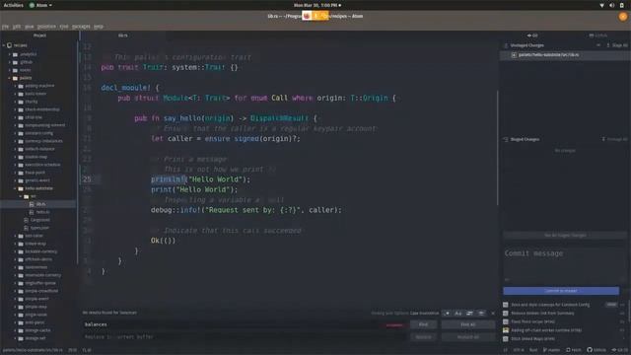
Task: Open the View menu
Action: [29, 27]
